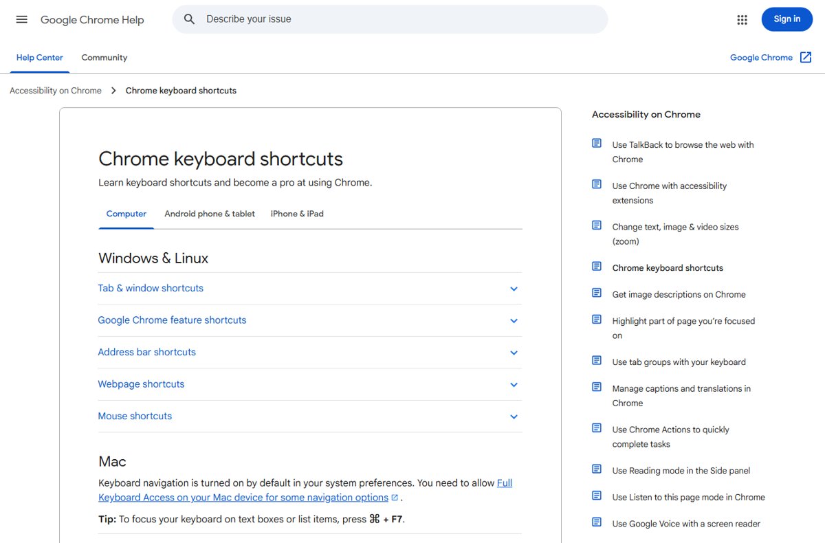Click article icon beside Use tab groups
825x543 pixels.
[597, 361]
